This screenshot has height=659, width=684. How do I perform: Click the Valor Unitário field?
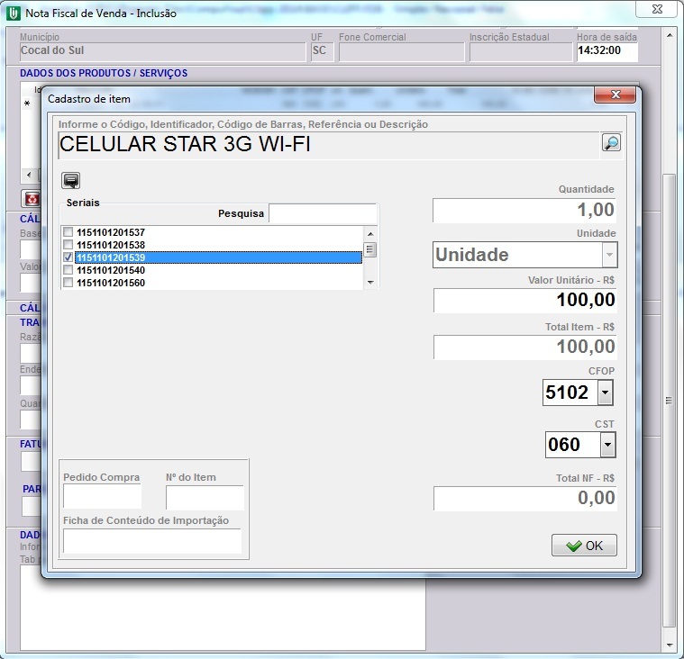pos(524,301)
